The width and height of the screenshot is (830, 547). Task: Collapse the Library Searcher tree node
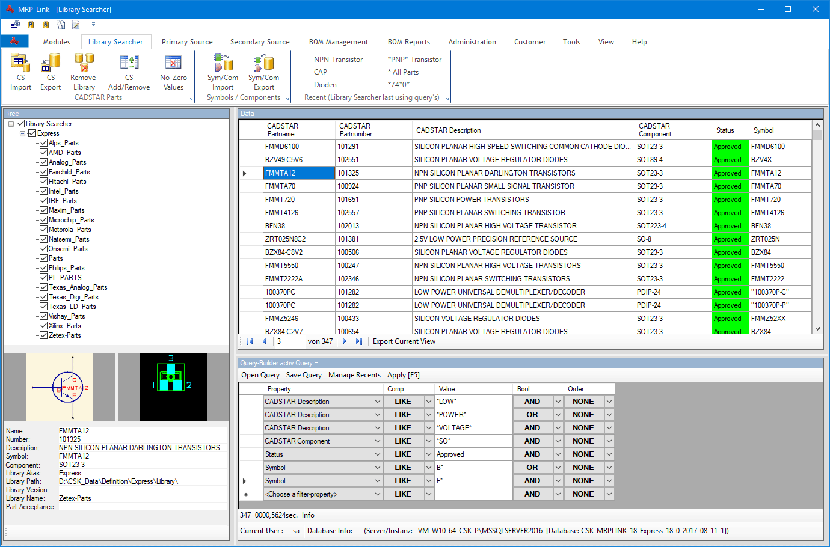pyautogui.click(x=11, y=124)
